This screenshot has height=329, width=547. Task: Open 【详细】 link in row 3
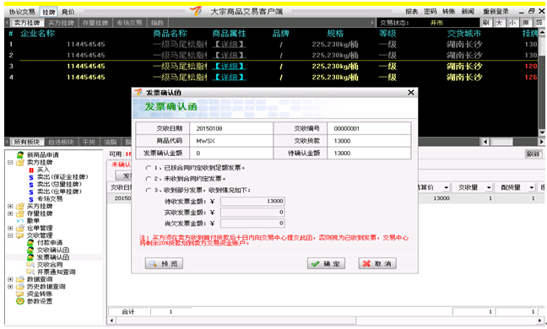(x=230, y=66)
